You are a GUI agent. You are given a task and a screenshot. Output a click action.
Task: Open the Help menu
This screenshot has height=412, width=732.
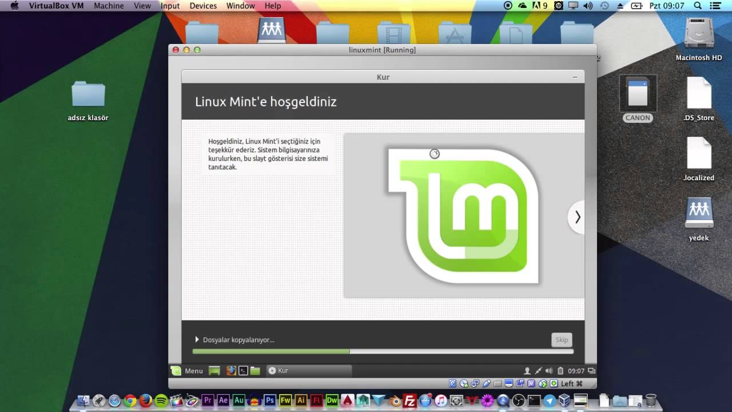[x=273, y=6]
